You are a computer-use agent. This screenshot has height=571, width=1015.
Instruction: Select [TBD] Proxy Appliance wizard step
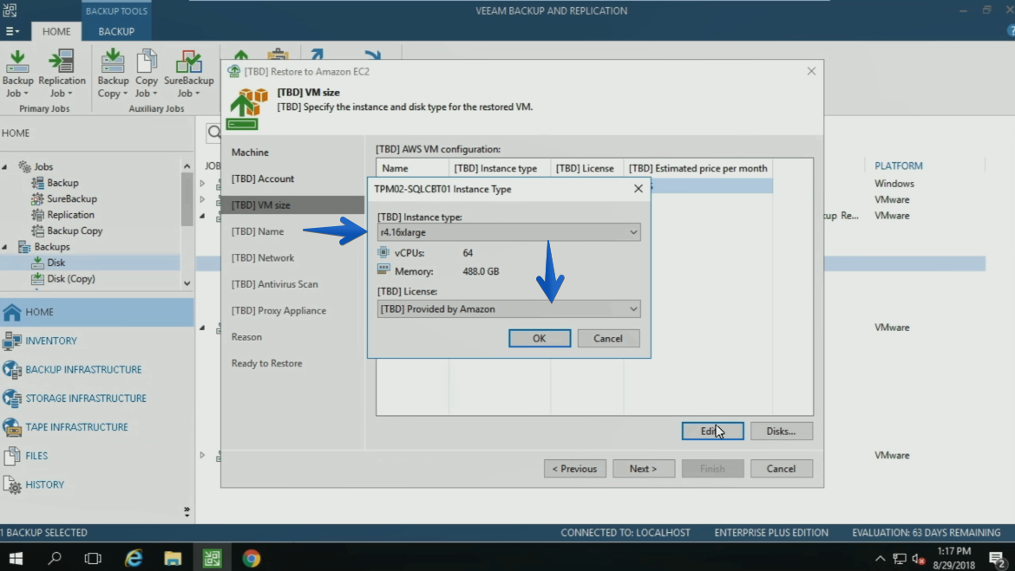click(x=279, y=311)
